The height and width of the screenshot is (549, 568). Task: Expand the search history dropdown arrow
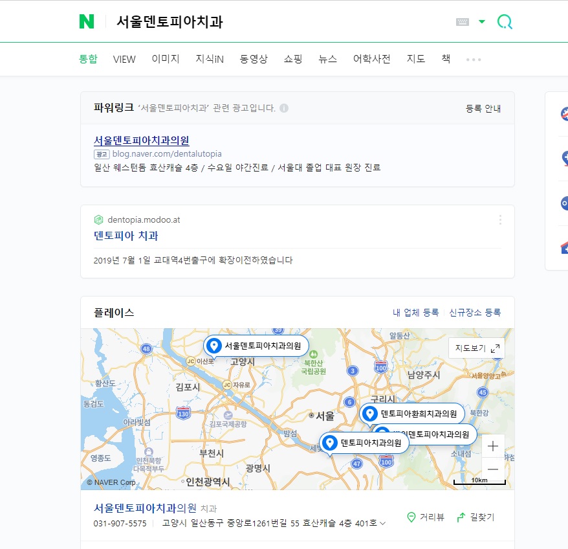482,22
